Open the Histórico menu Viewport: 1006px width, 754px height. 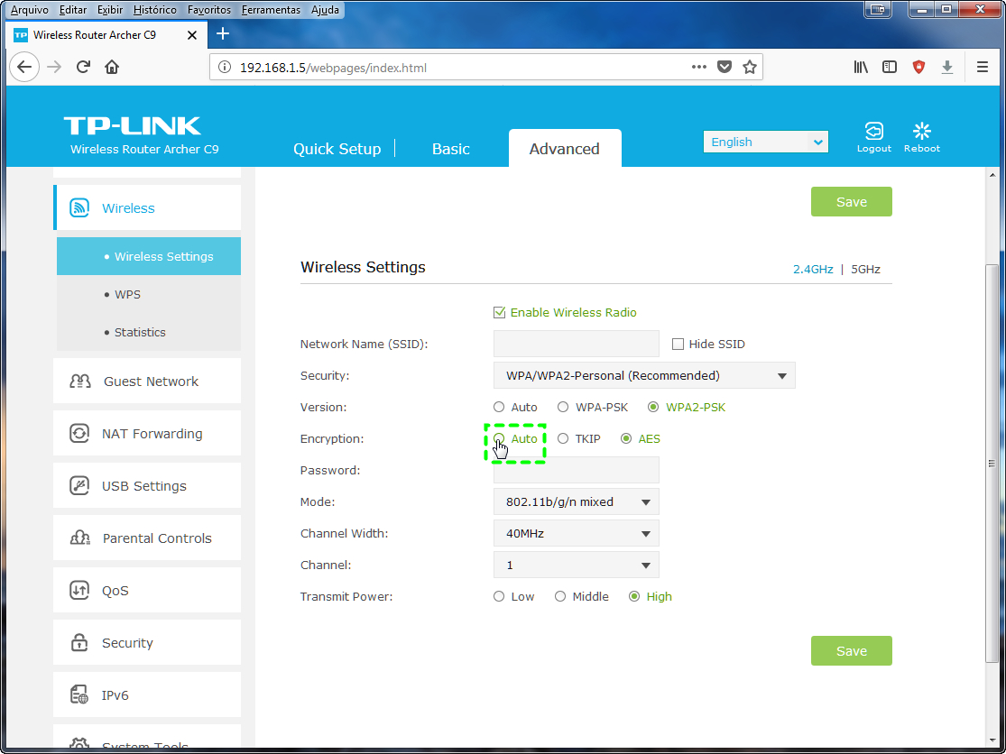pos(154,10)
